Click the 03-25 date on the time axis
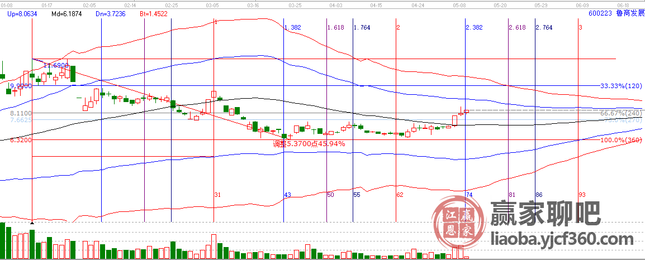Image resolution: width=645 pixels, height=261 pixels. click(x=295, y=6)
